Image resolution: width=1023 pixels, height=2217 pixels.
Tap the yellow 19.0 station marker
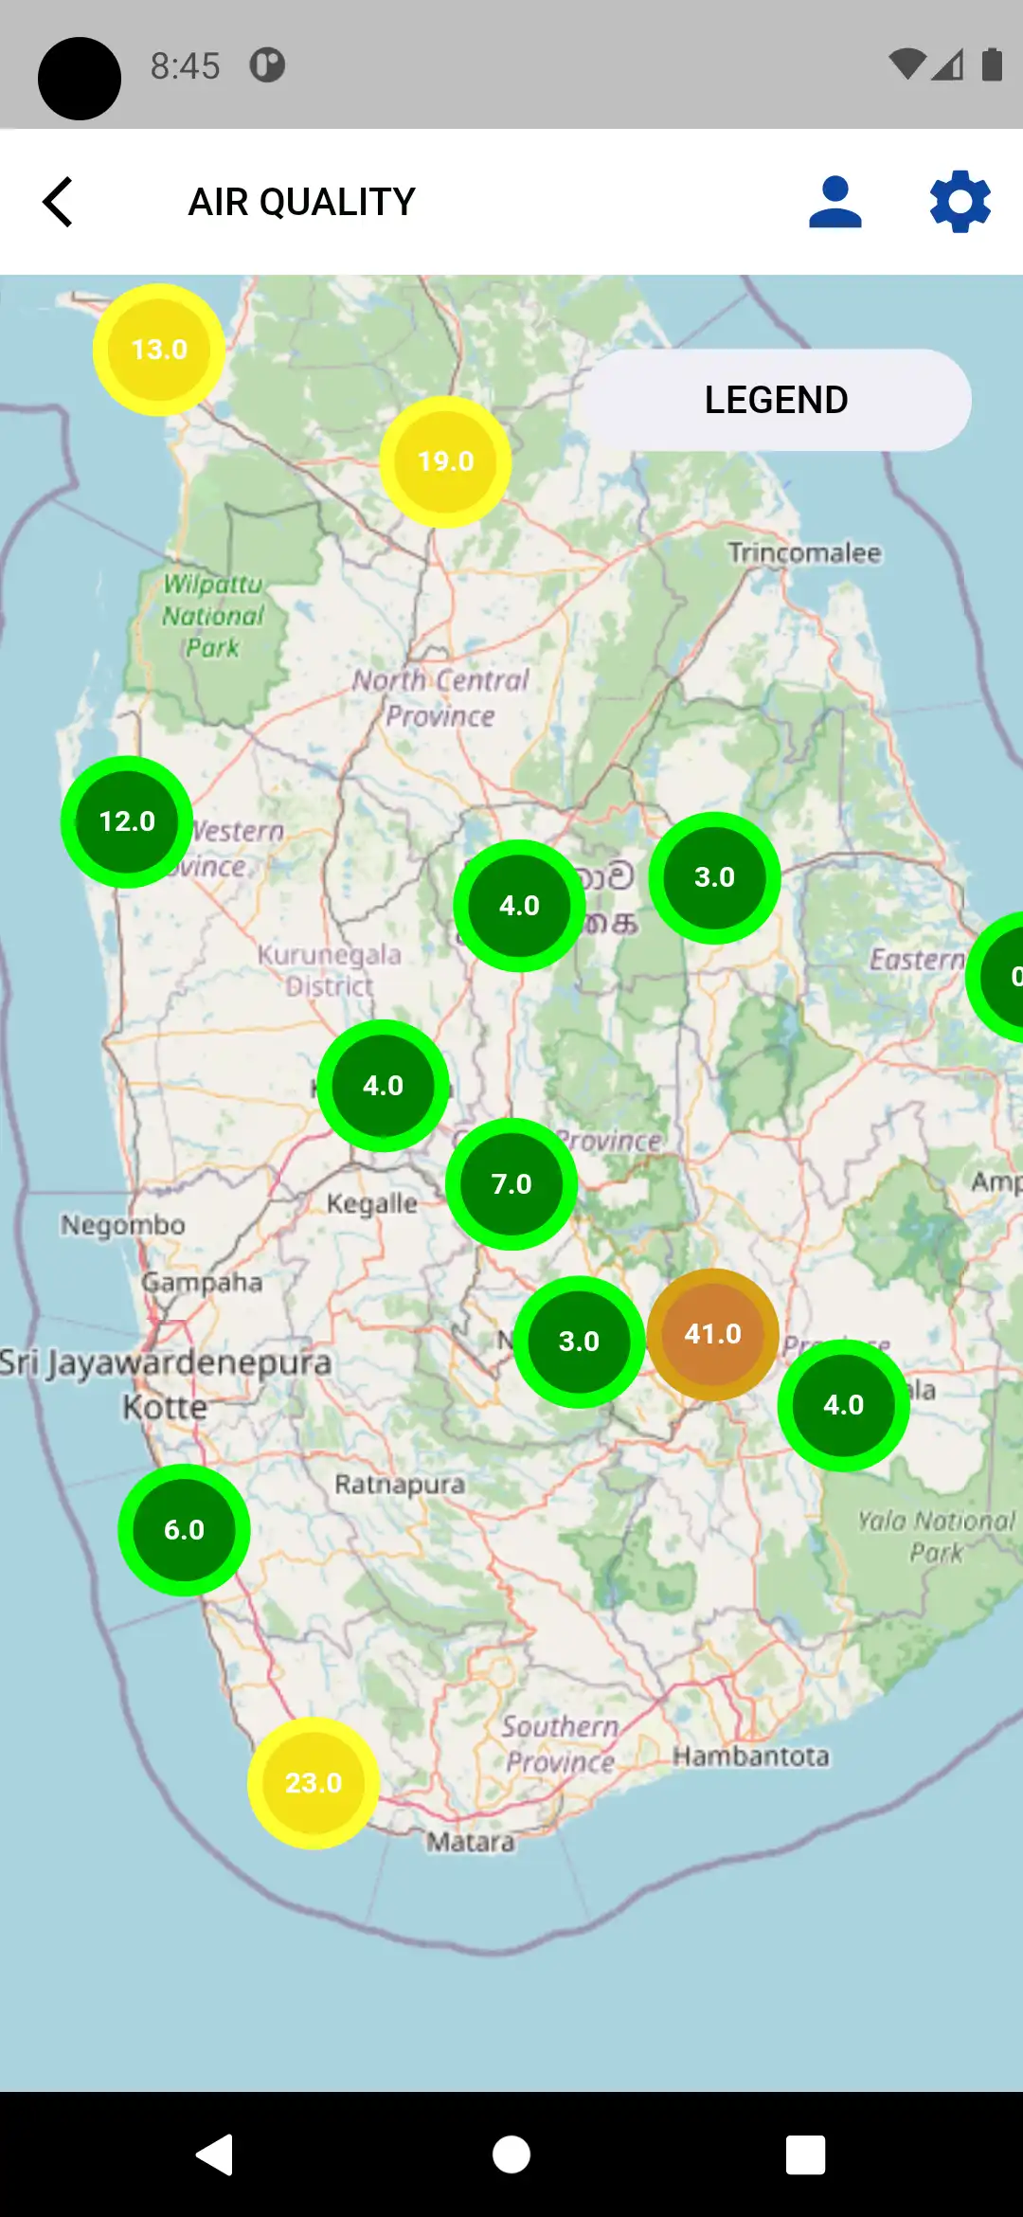click(446, 461)
